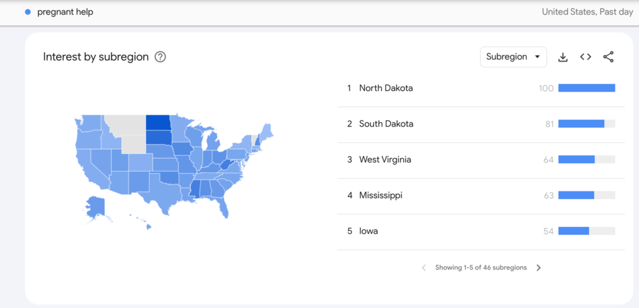
Task: Click the blue dot beside pregnant help
Action: pyautogui.click(x=27, y=12)
